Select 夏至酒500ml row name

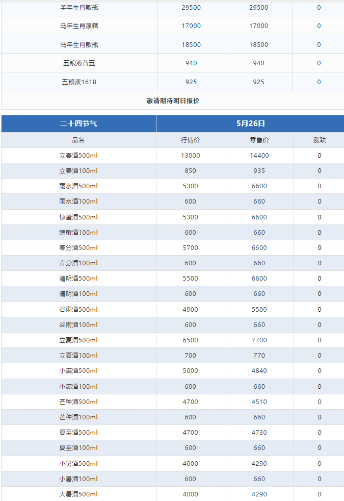pos(78,432)
